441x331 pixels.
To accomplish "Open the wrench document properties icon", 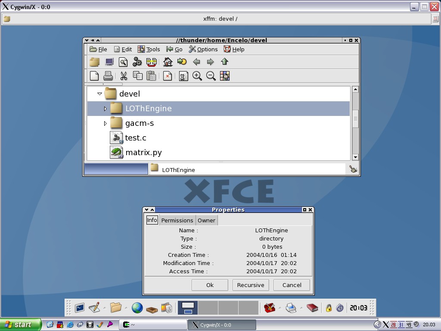I will 183,76.
